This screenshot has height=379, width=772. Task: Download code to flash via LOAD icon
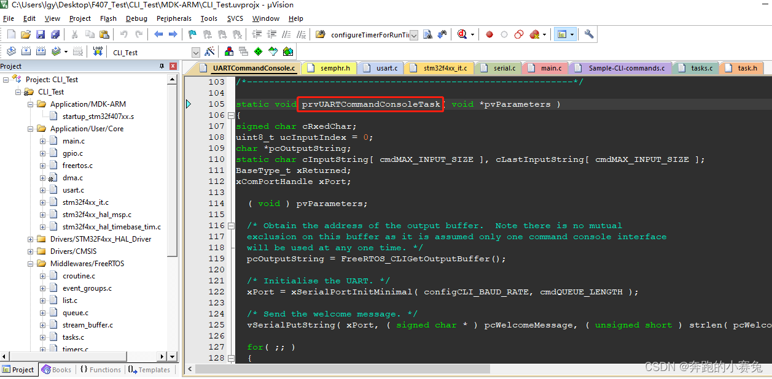[98, 52]
